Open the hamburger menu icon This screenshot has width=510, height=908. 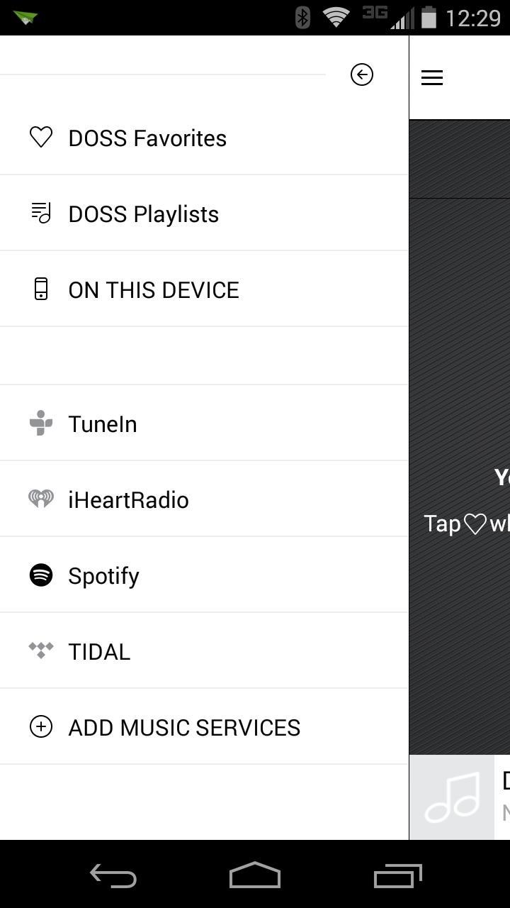coord(432,77)
